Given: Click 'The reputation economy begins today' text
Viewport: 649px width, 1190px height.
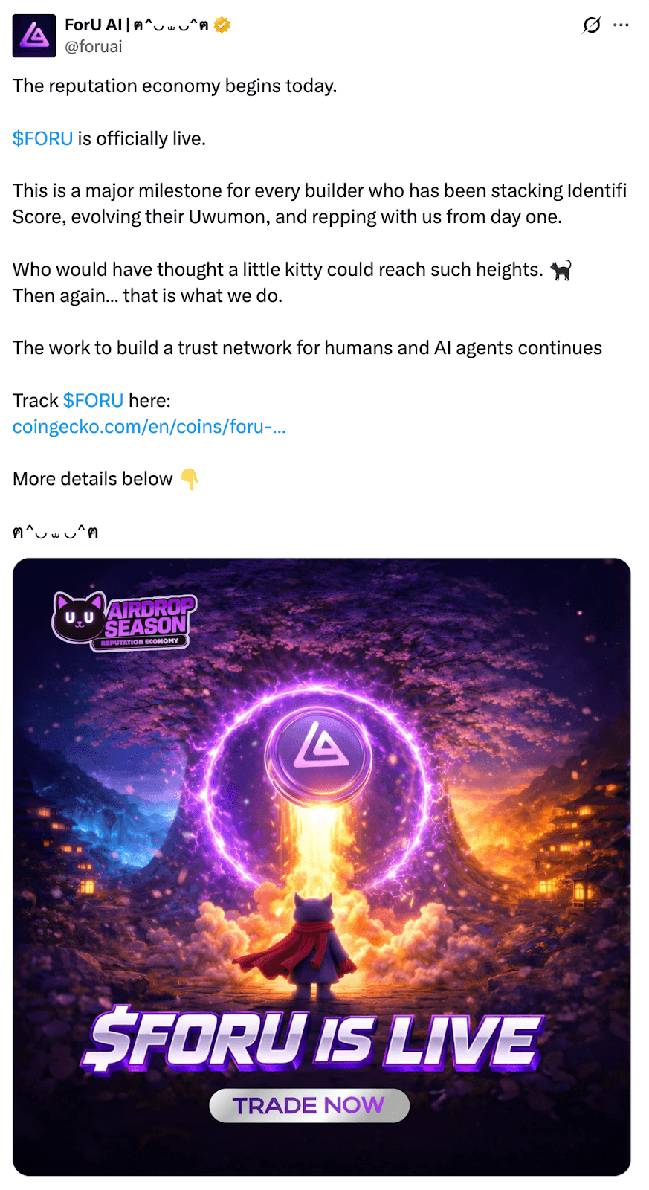Looking at the screenshot, I should (x=175, y=86).
